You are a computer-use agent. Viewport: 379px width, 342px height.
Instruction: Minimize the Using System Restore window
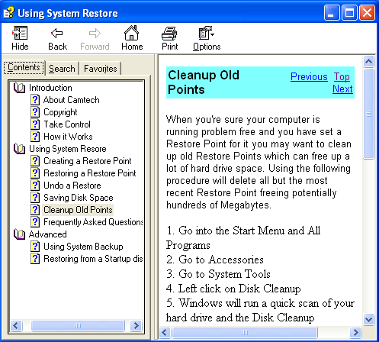tap(332, 12)
